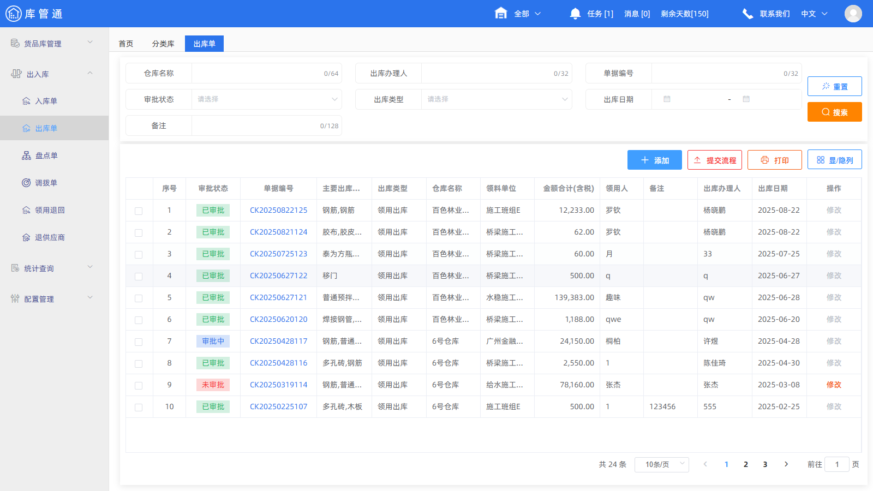Viewport: 873px width, 491px height.
Task: Click the 联系我们 phone icon
Action: (x=748, y=13)
